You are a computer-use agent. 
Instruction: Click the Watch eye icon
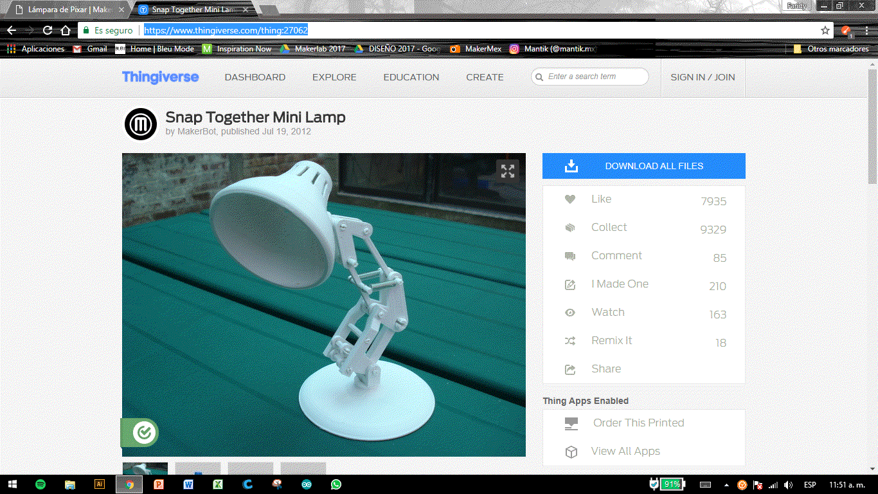pos(570,313)
